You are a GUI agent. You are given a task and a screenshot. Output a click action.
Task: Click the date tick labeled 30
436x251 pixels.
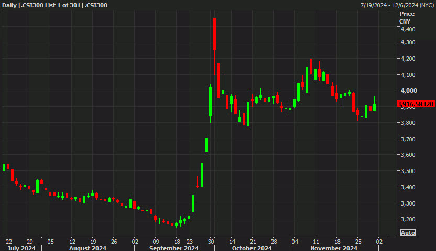click(x=210, y=242)
